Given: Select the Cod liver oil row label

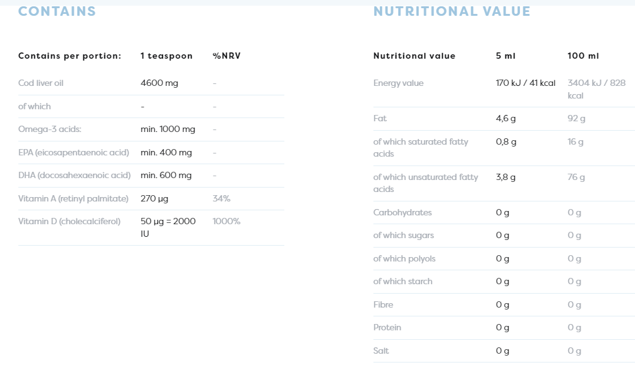Looking at the screenshot, I should click(41, 83).
